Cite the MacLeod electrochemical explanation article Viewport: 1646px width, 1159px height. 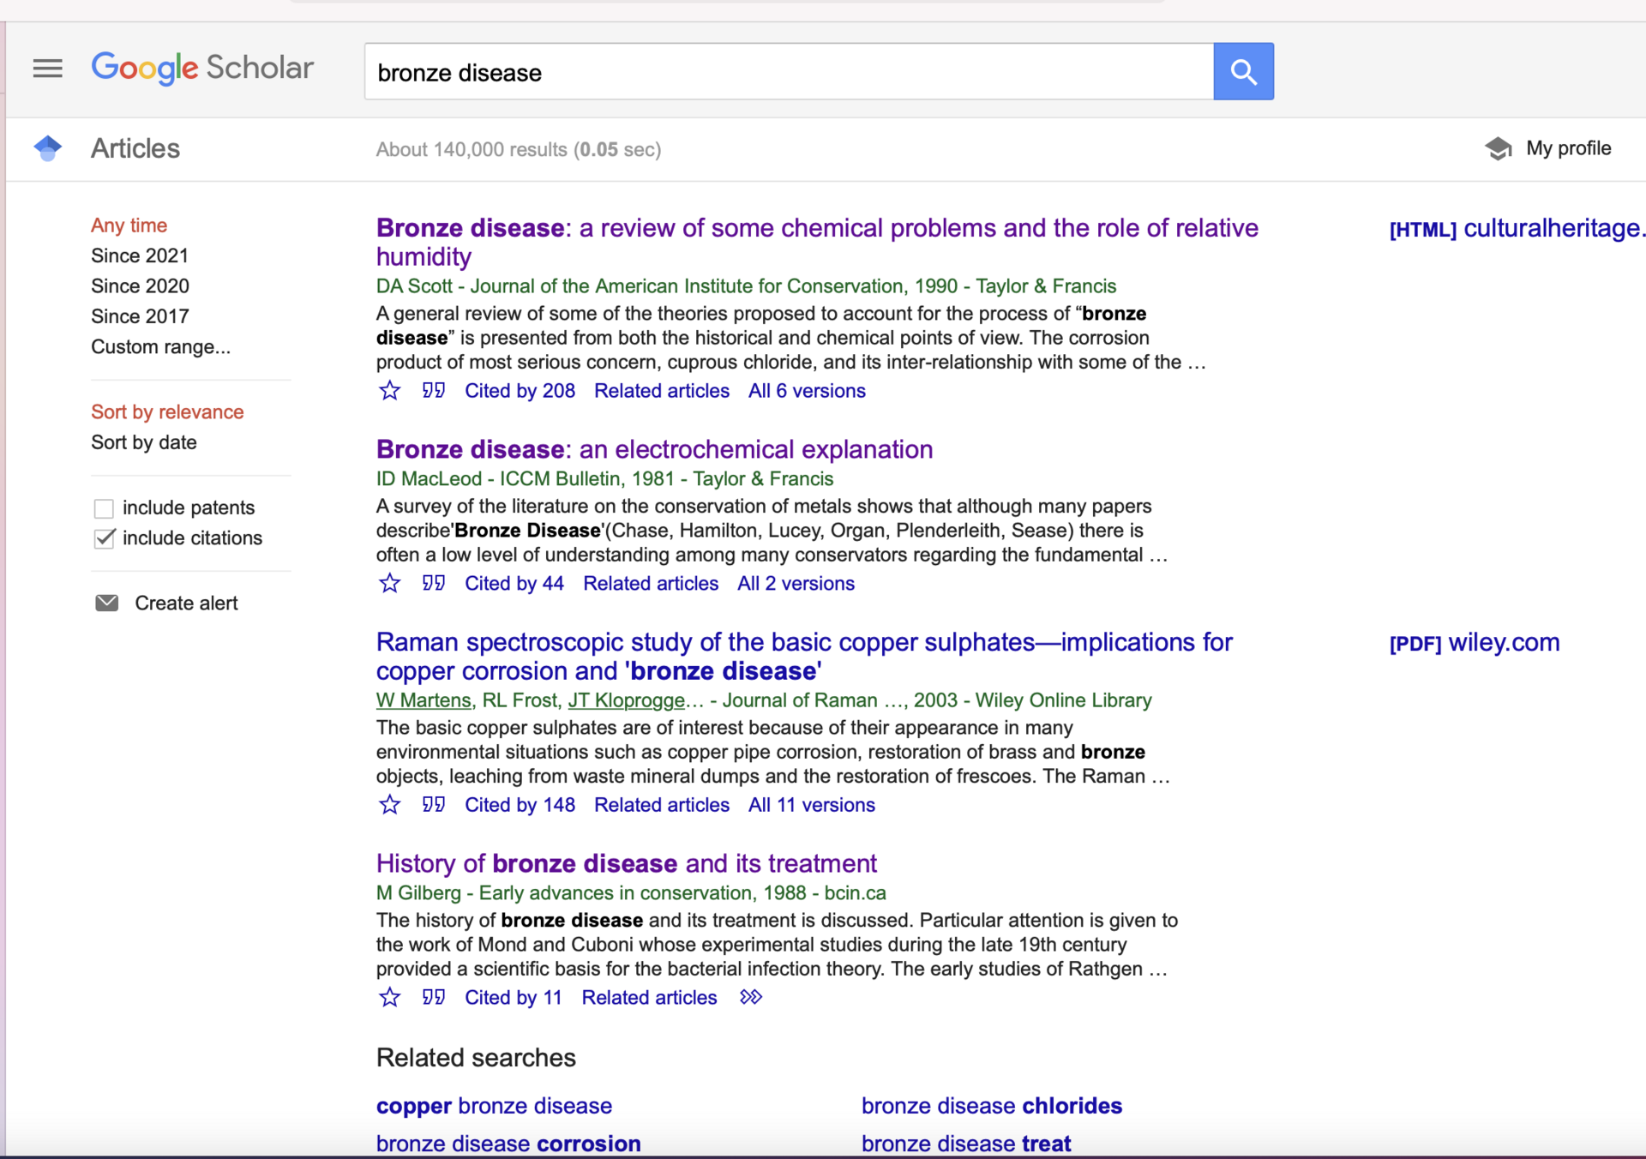[433, 584]
